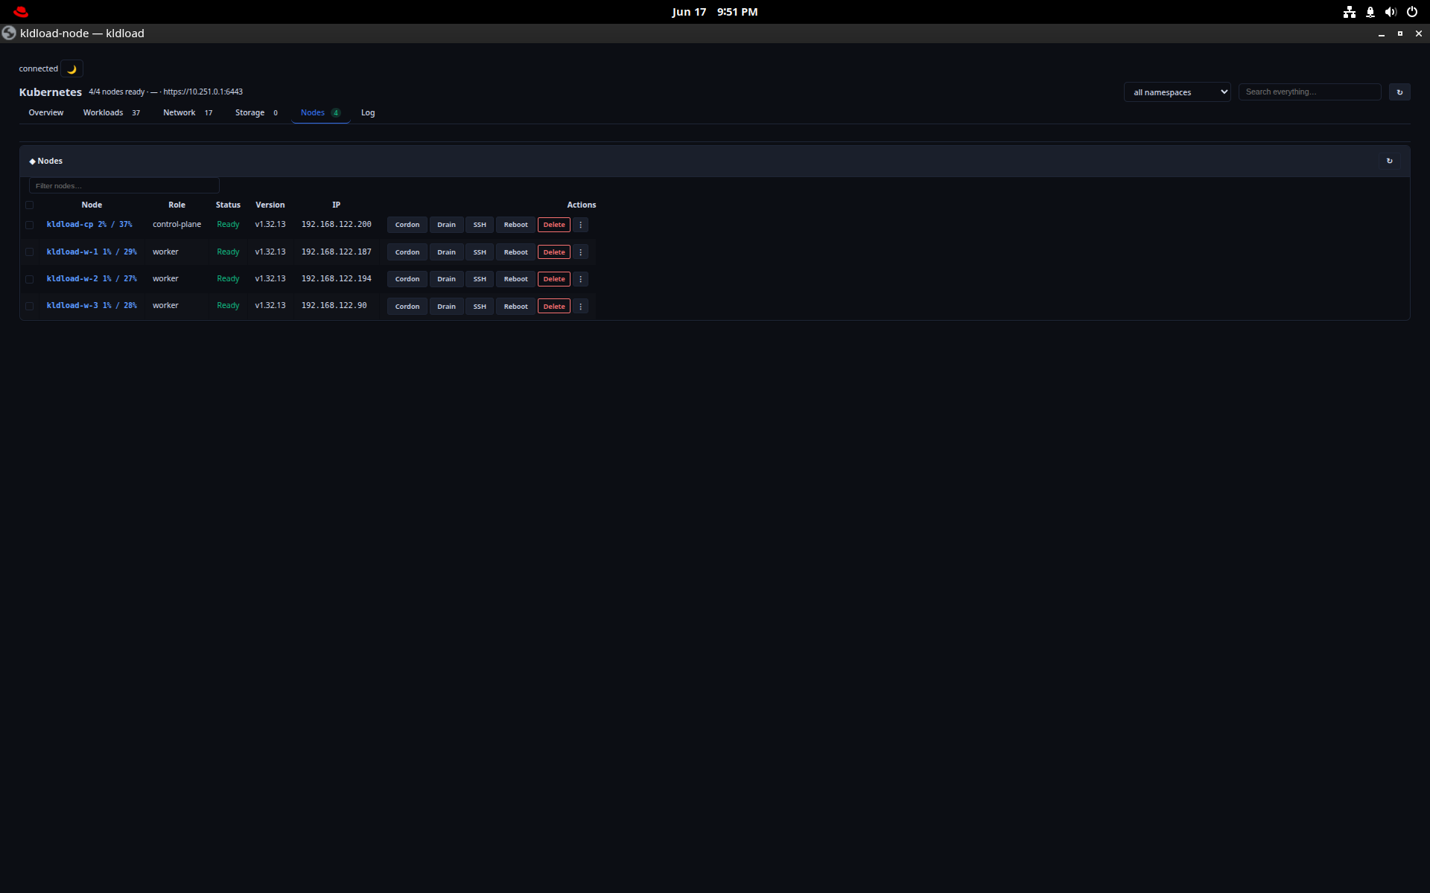Delete the kldload-w-2 node
Image resolution: width=1430 pixels, height=893 pixels.
pos(554,279)
